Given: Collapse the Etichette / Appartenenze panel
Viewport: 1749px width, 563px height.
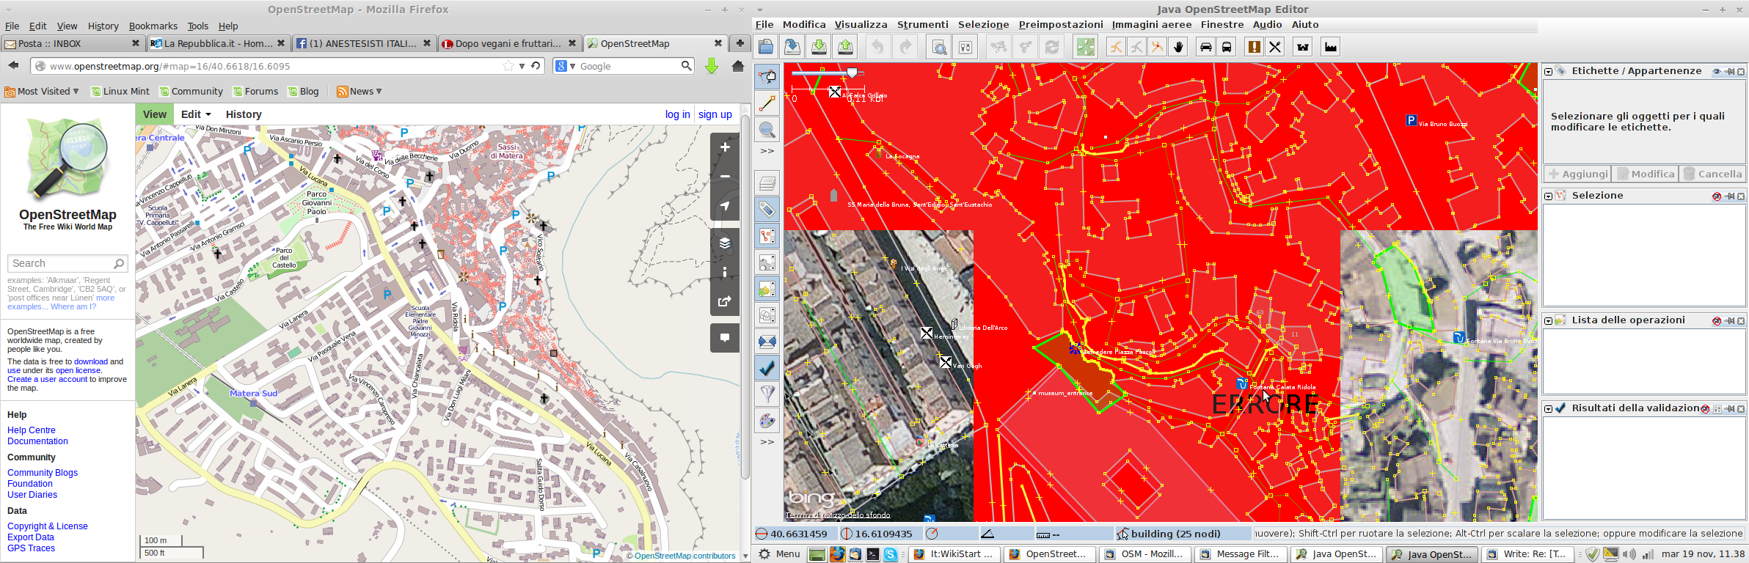Looking at the screenshot, I should pos(1549,72).
